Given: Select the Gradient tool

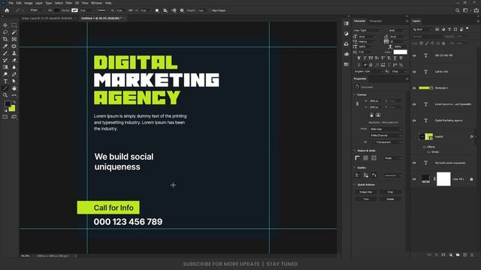Looking at the screenshot, I should [x=5, y=67].
